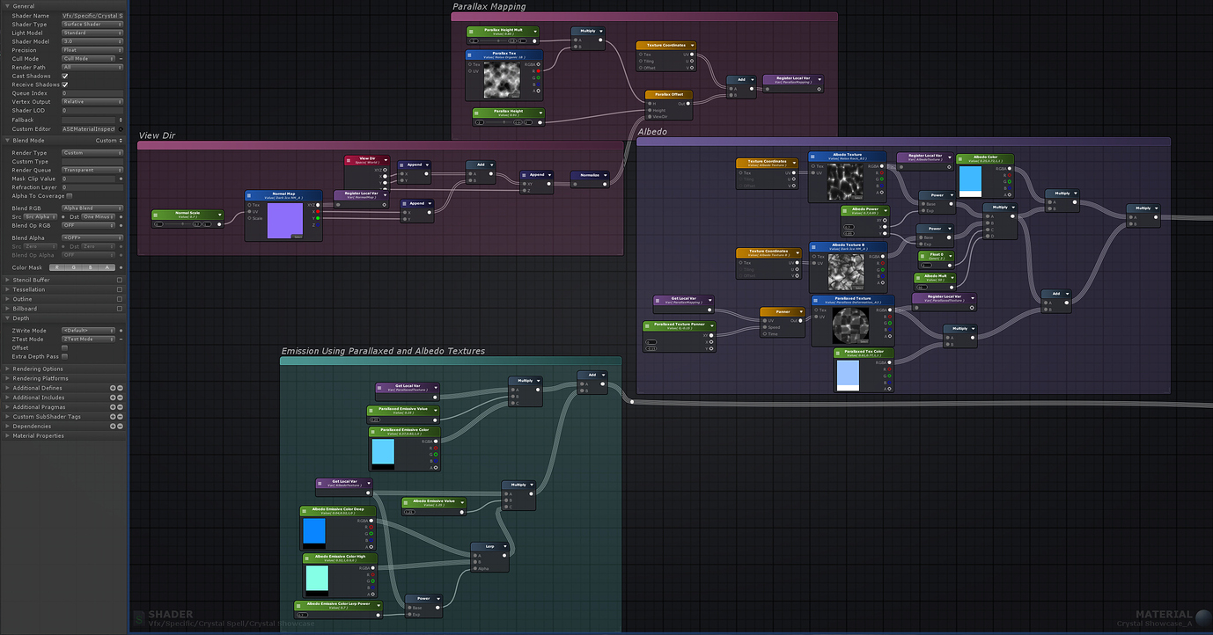
Task: Click the material sphere icon at bottom right
Action: (x=1202, y=618)
